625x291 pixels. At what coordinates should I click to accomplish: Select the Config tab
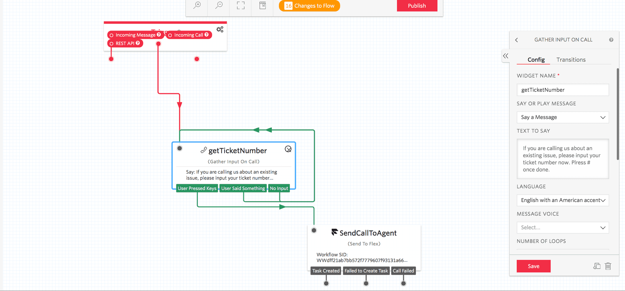coord(536,60)
